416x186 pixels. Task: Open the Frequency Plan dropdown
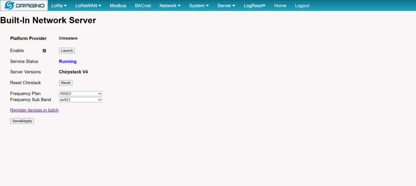click(x=80, y=94)
